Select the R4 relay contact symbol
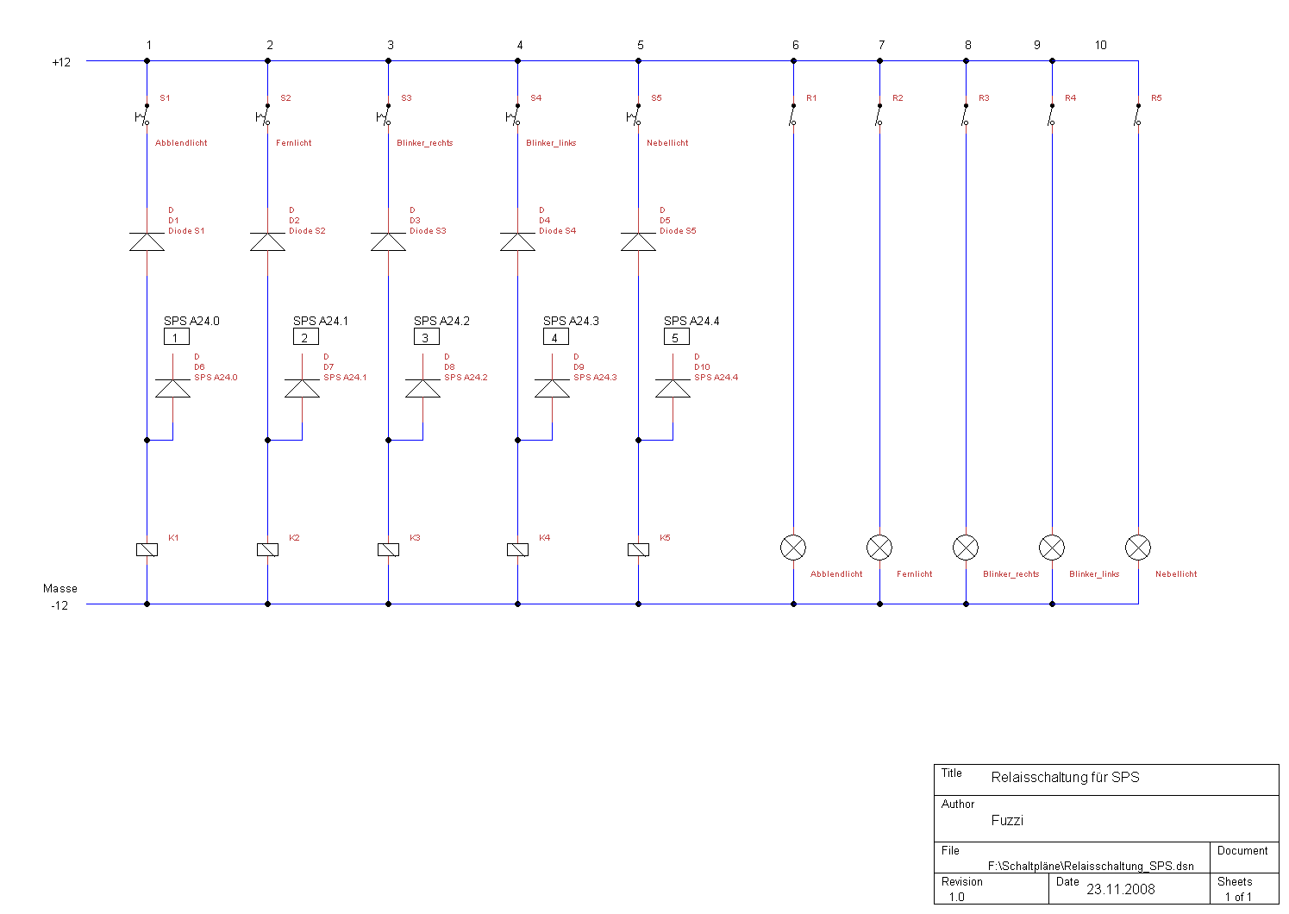This screenshot has width=1289, height=914. coord(1051,116)
